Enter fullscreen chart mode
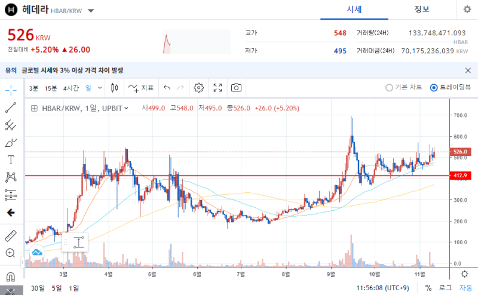The width and height of the screenshot is (478, 295). point(217,88)
